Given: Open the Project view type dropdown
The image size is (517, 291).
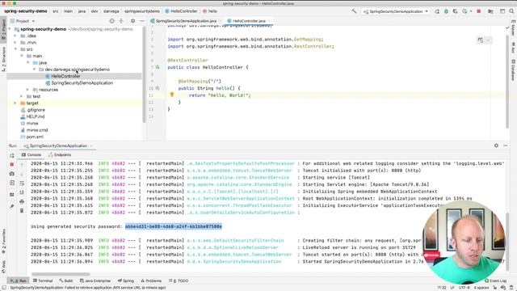Looking at the screenshot, I should click(23, 21).
